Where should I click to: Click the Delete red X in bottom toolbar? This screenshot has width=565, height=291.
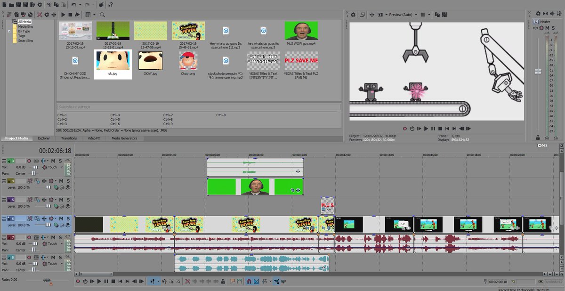[187, 281]
